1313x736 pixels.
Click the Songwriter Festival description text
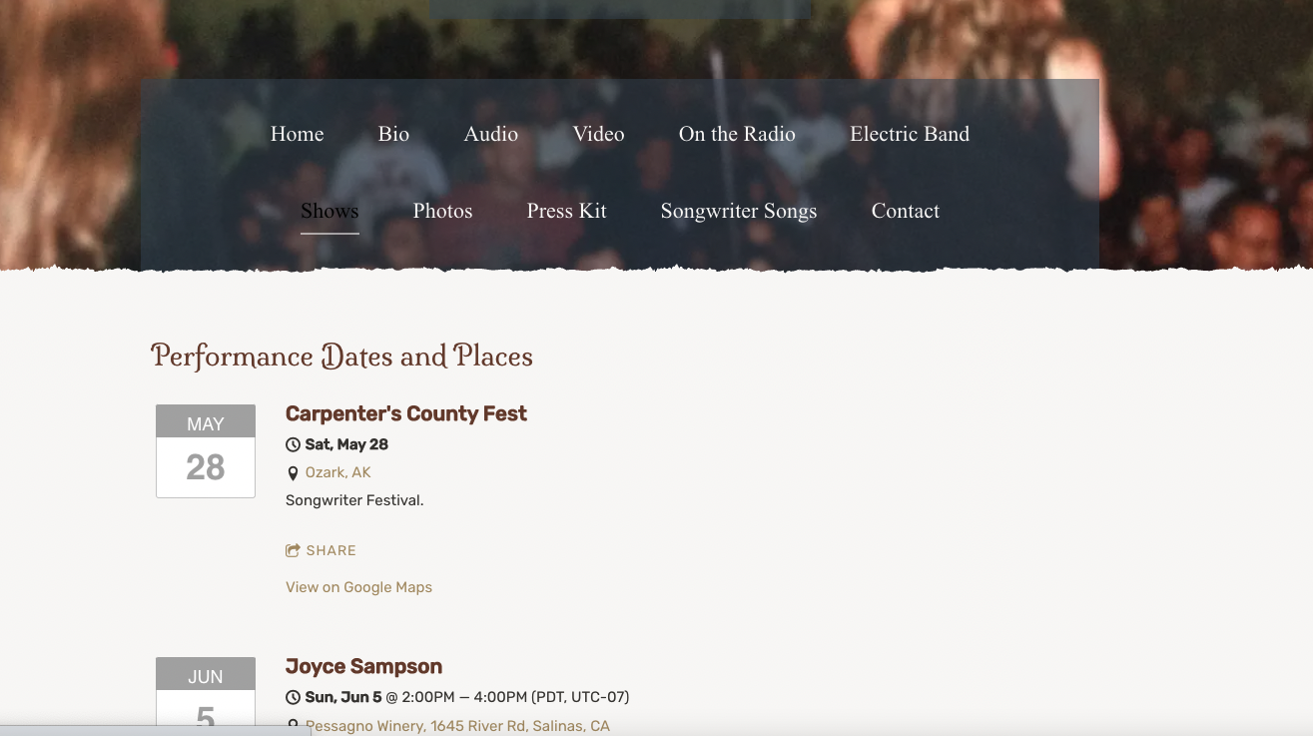[354, 500]
